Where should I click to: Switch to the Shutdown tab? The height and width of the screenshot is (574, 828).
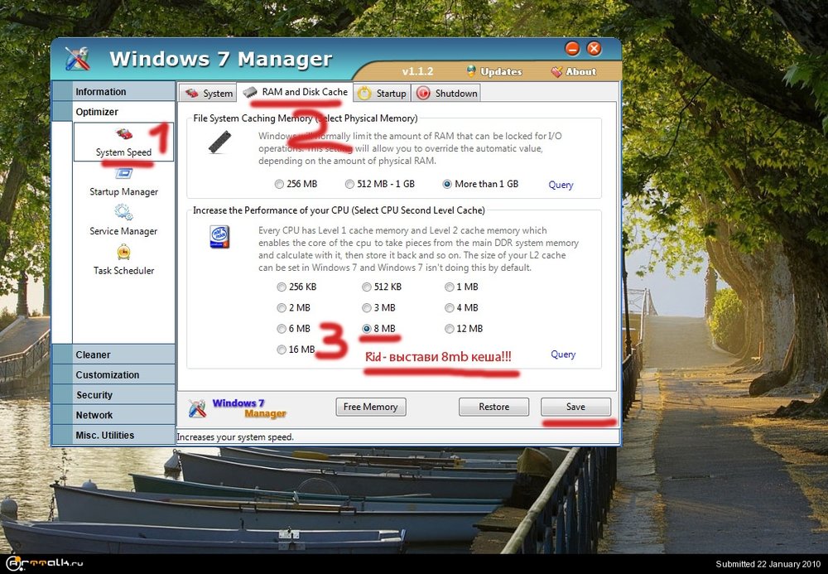pos(447,94)
